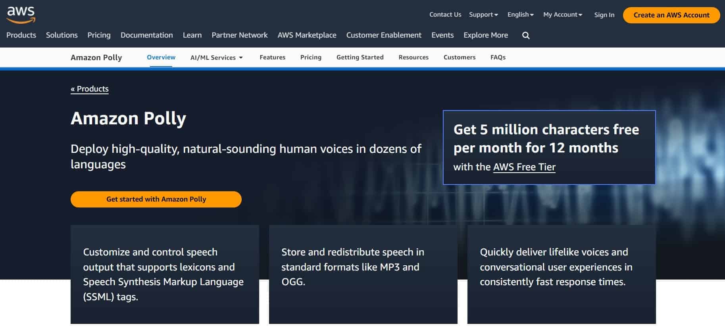Image resolution: width=725 pixels, height=335 pixels.
Task: Open the Customers tab
Action: pyautogui.click(x=460, y=57)
